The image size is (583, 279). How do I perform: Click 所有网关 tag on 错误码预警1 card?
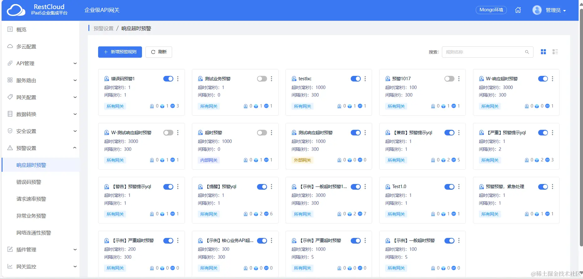(115, 106)
